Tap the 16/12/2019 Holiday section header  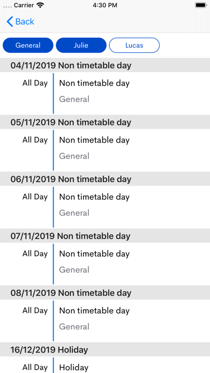pyautogui.click(x=105, y=349)
